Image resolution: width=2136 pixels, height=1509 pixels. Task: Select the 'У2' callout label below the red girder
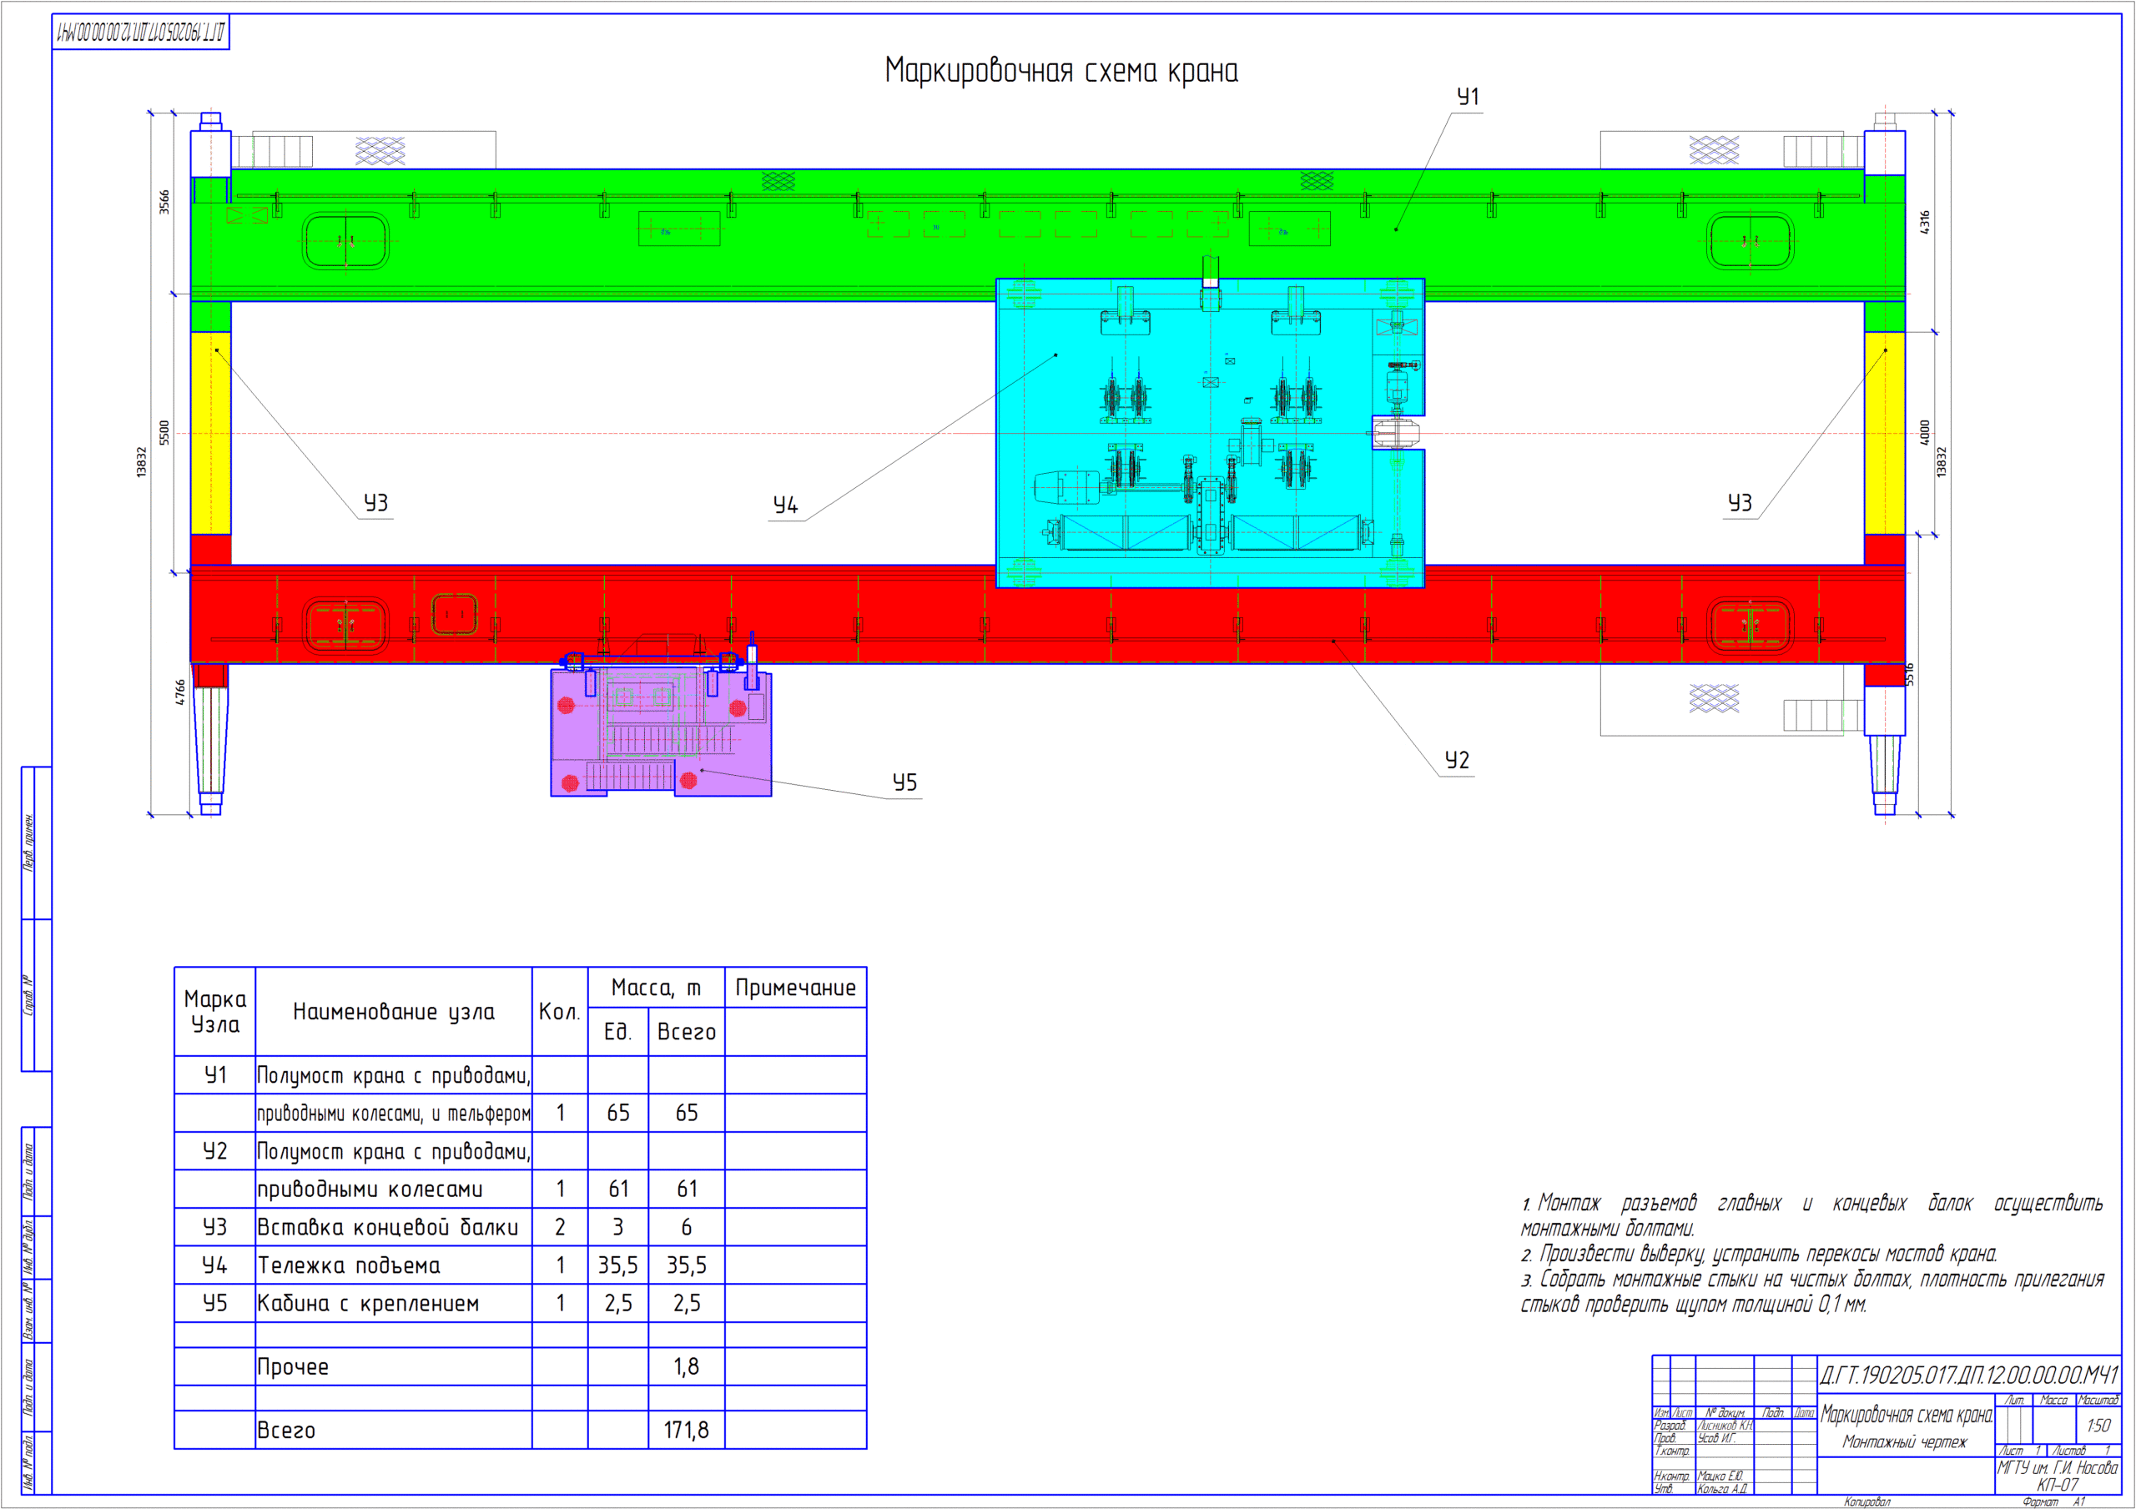[1457, 760]
